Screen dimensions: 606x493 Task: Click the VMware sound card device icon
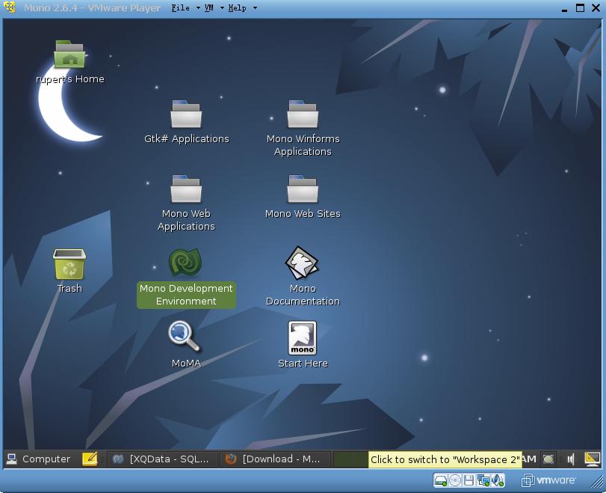[x=498, y=480]
